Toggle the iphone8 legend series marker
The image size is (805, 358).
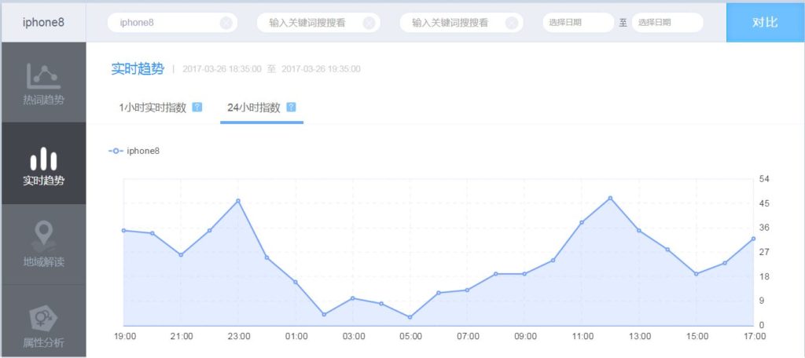tap(116, 151)
